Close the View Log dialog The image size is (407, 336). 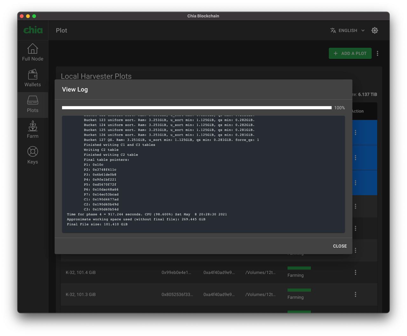point(340,246)
